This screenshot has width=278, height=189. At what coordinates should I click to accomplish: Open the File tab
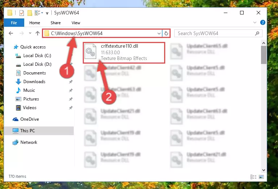coord(14,23)
